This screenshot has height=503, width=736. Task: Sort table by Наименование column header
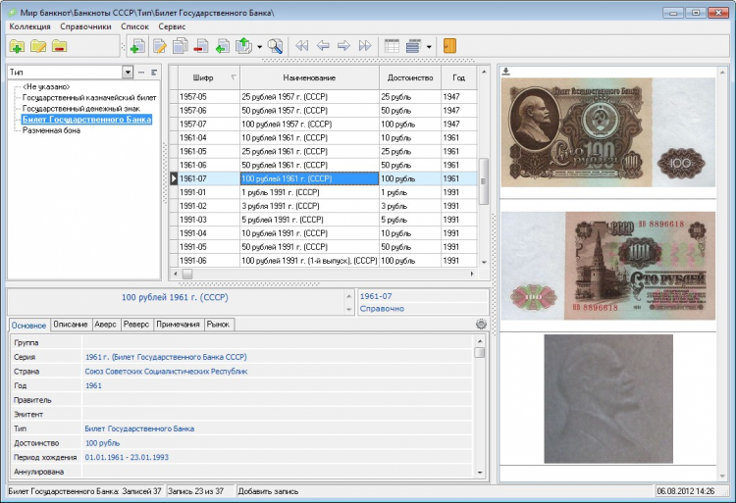(x=309, y=77)
